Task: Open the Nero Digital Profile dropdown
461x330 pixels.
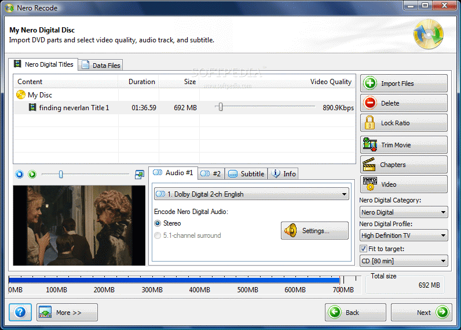Action: tap(404, 235)
